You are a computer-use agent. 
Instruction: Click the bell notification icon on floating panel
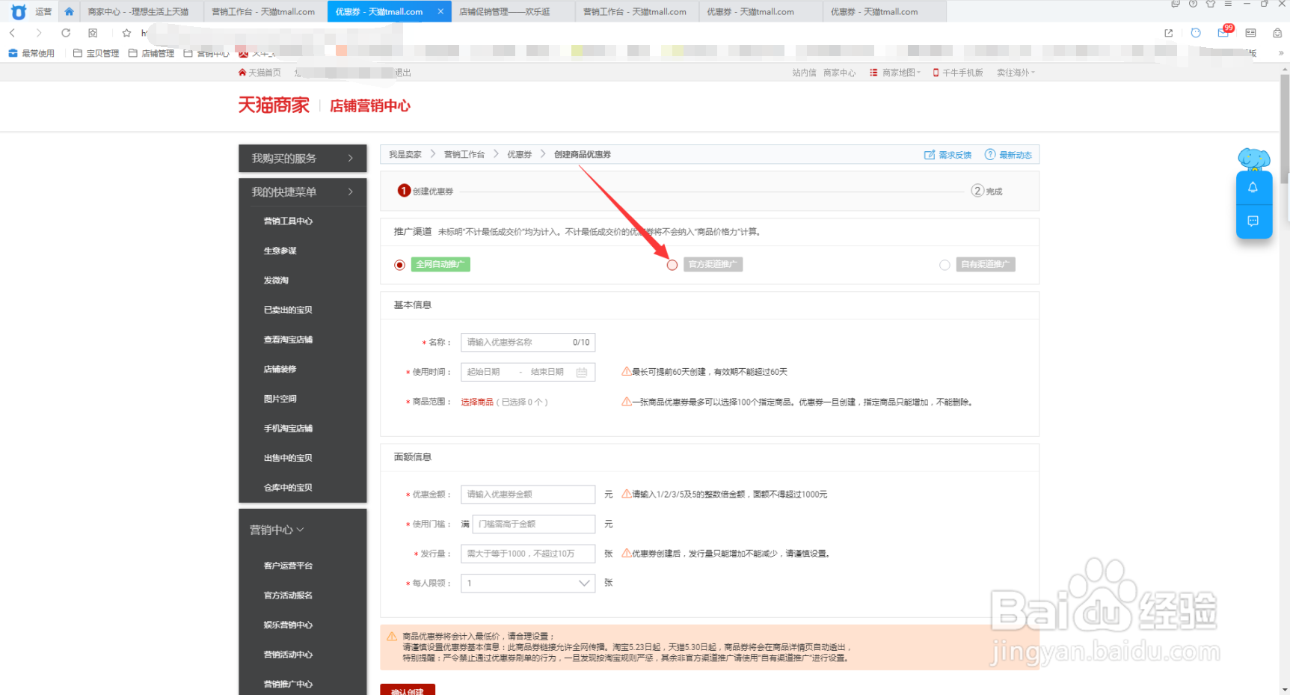tap(1253, 188)
